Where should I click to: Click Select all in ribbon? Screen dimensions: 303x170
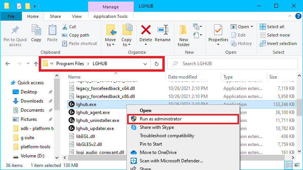coord(272,27)
